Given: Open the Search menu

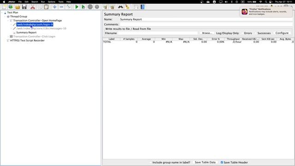Looking at the screenshot, I should point(35,2).
